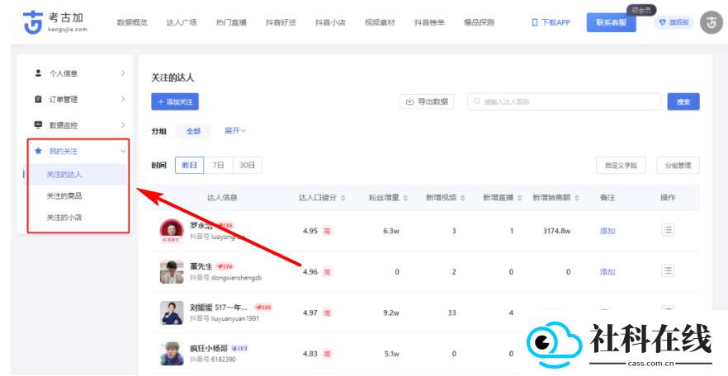Select the 7日 time range
Viewport: 728px width, 376px height.
pyautogui.click(x=218, y=165)
